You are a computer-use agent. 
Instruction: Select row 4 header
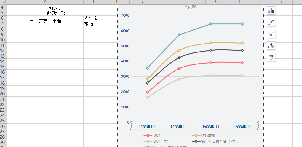point(3,7)
